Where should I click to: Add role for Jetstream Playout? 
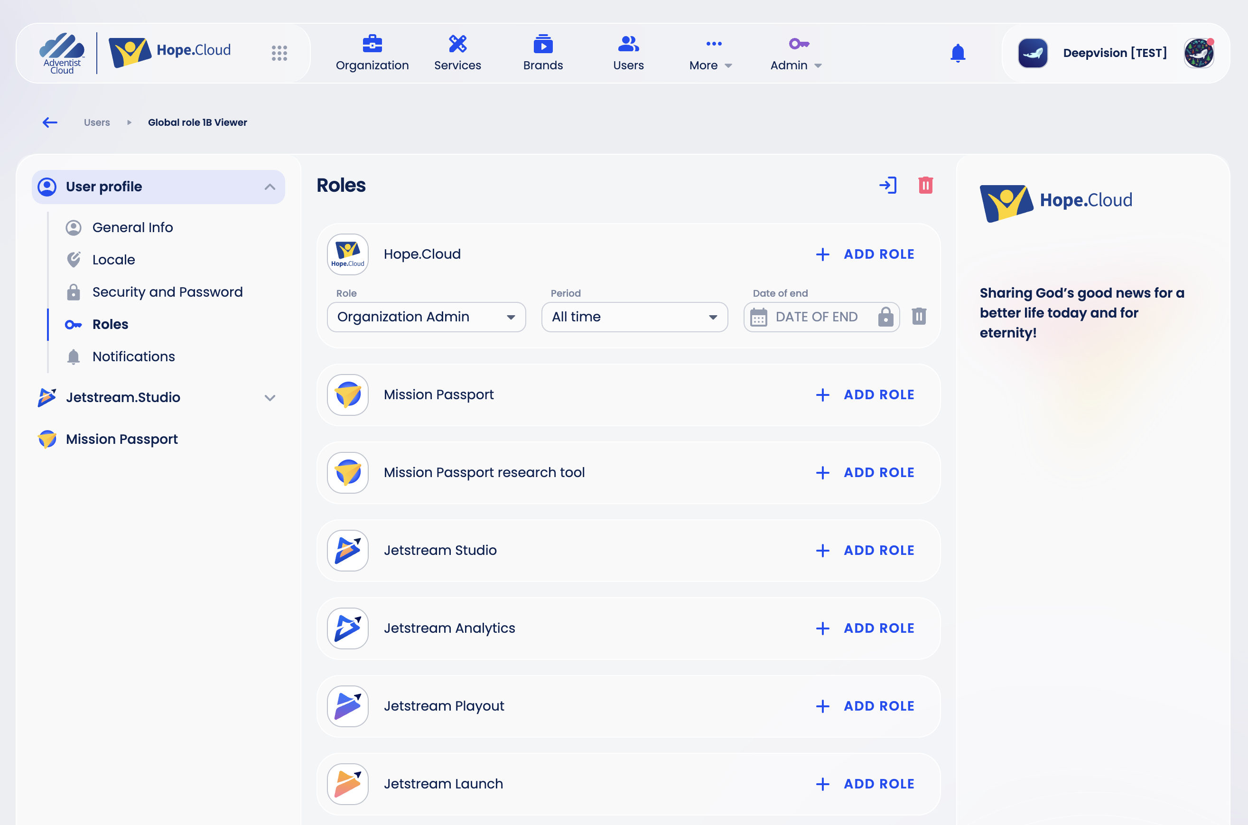[865, 706]
